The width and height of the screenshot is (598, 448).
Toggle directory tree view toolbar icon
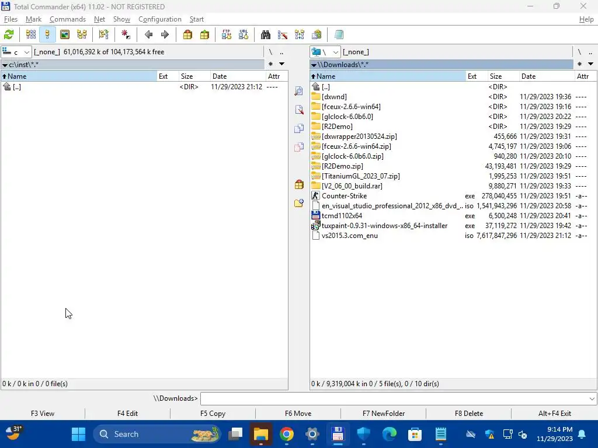[x=82, y=34]
